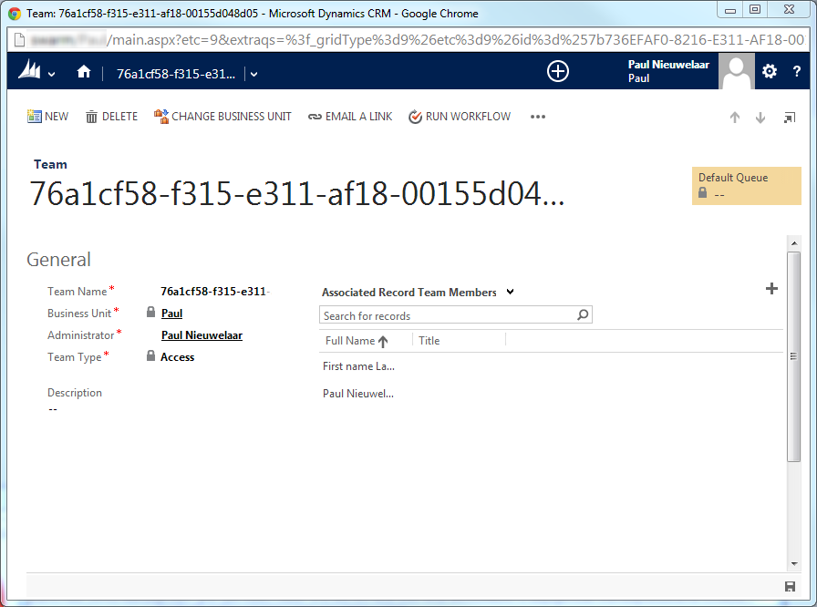The width and height of the screenshot is (817, 607).
Task: Open Associated Record Team Members view dropdown
Action: click(510, 293)
